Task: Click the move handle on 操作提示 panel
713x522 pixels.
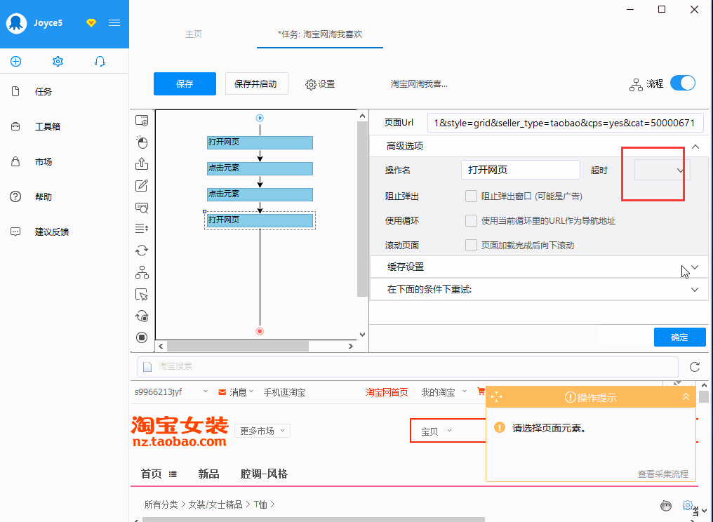Action: point(497,397)
